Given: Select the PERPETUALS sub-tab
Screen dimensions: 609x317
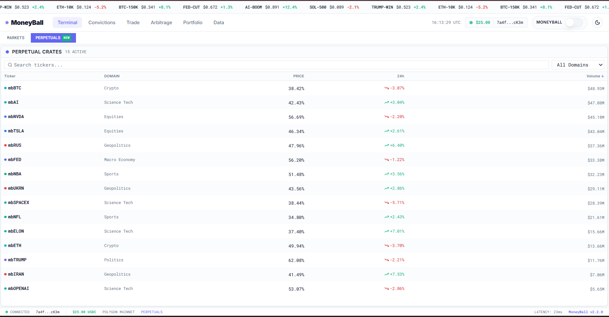Looking at the screenshot, I should click(x=53, y=38).
